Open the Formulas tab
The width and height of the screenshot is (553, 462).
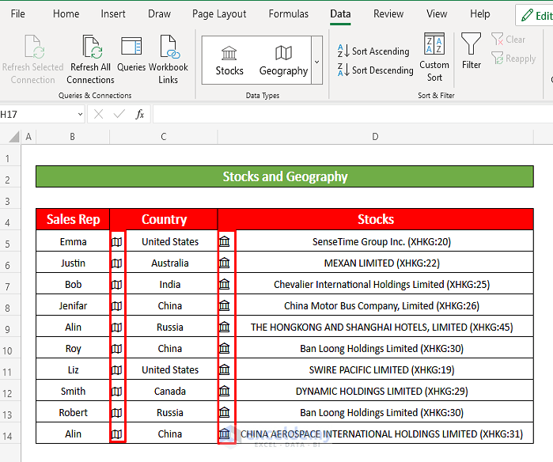click(289, 13)
